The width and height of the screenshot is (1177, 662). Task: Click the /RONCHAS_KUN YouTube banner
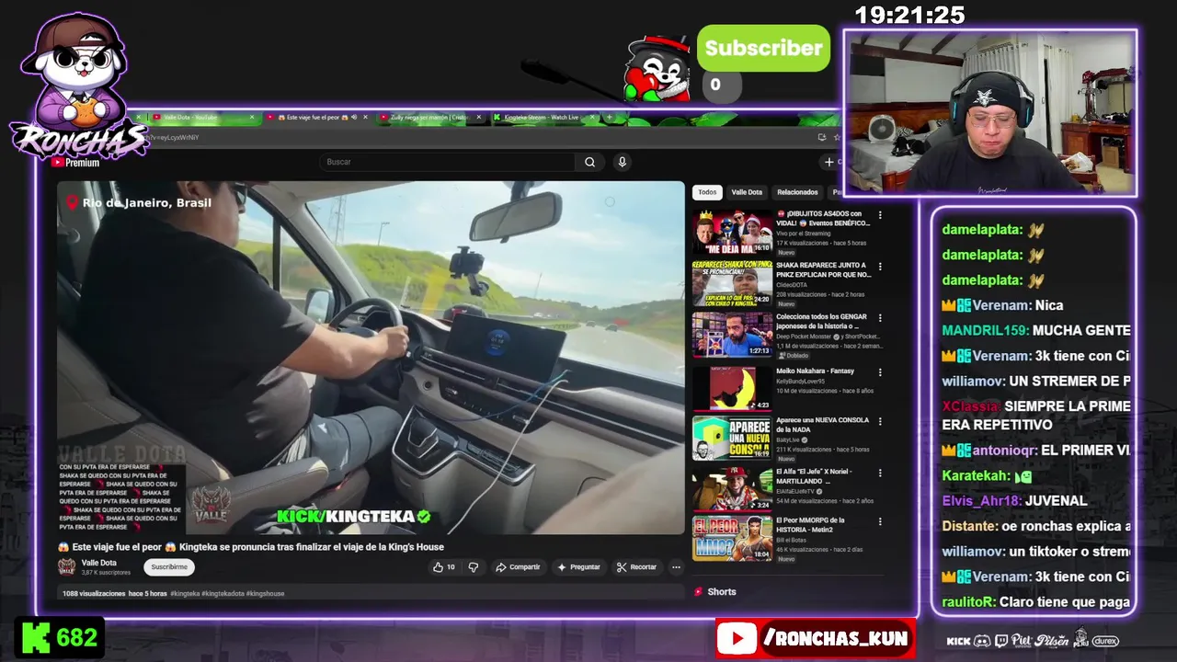[x=815, y=638]
